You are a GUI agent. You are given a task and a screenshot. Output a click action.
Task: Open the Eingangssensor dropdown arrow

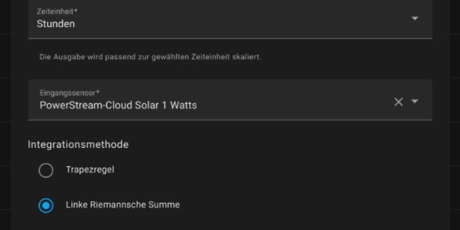coord(415,102)
